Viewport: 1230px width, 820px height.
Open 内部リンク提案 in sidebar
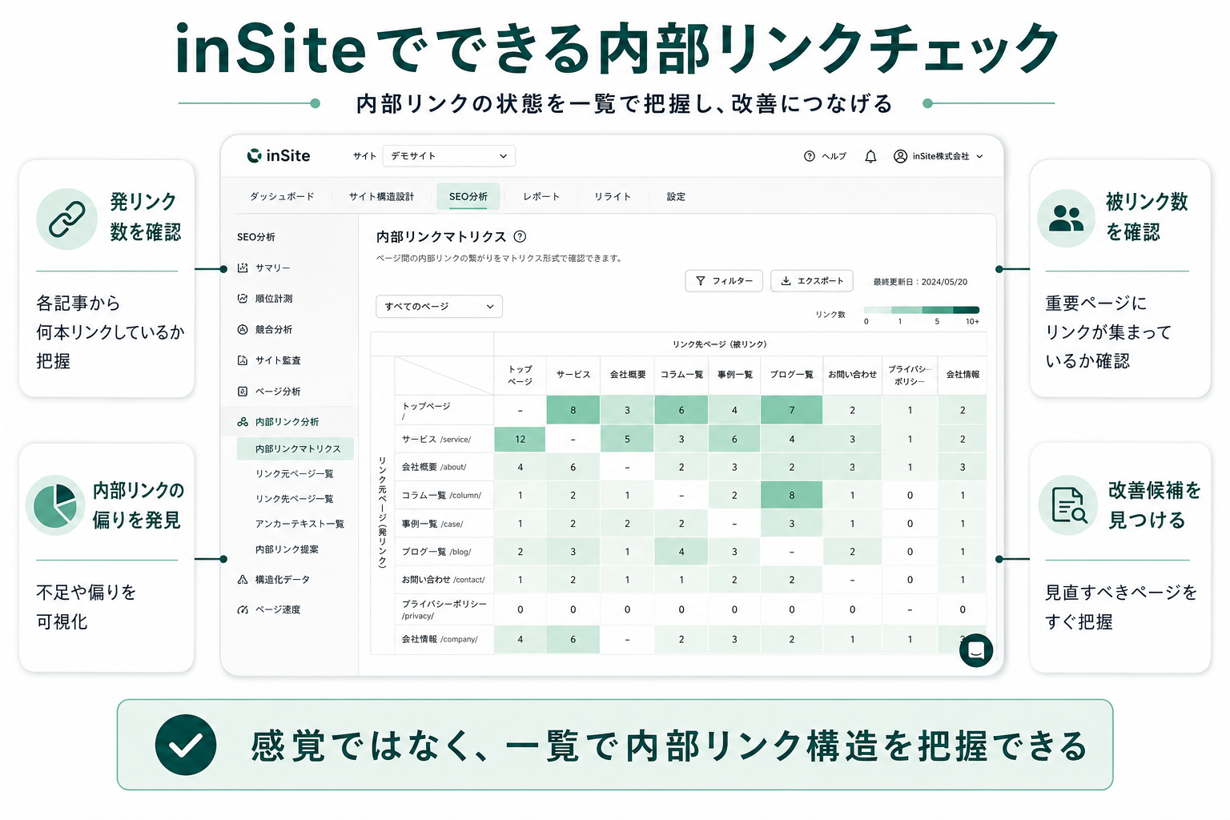tap(287, 549)
